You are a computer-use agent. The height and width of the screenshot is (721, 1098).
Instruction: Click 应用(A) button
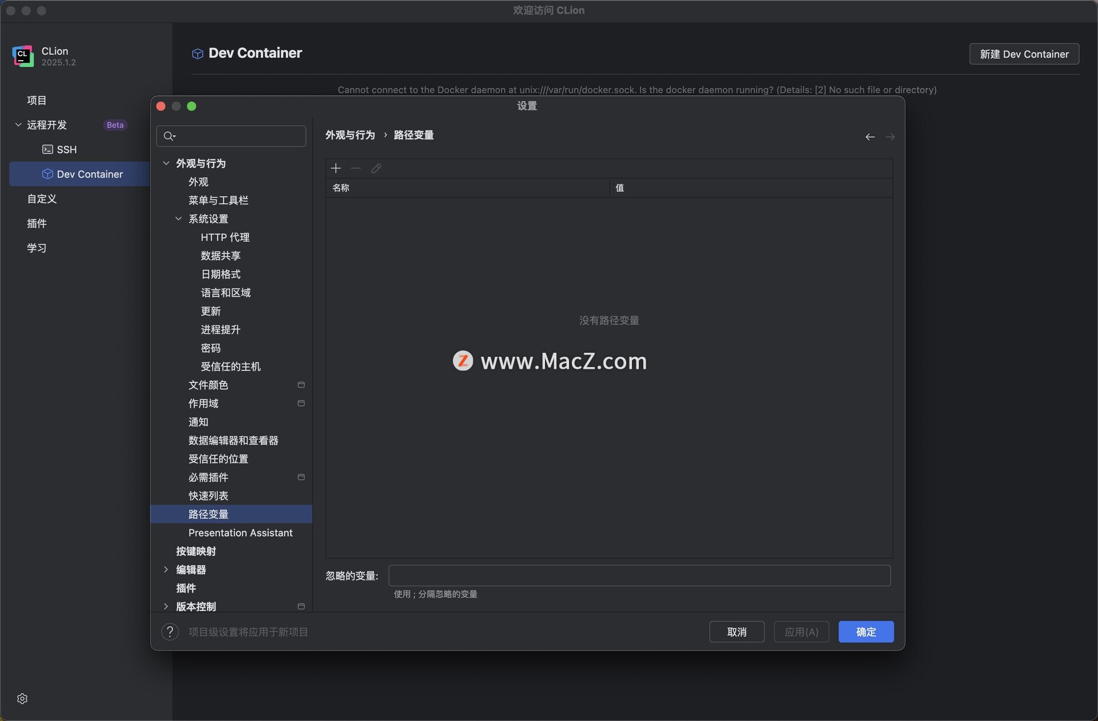click(x=801, y=632)
